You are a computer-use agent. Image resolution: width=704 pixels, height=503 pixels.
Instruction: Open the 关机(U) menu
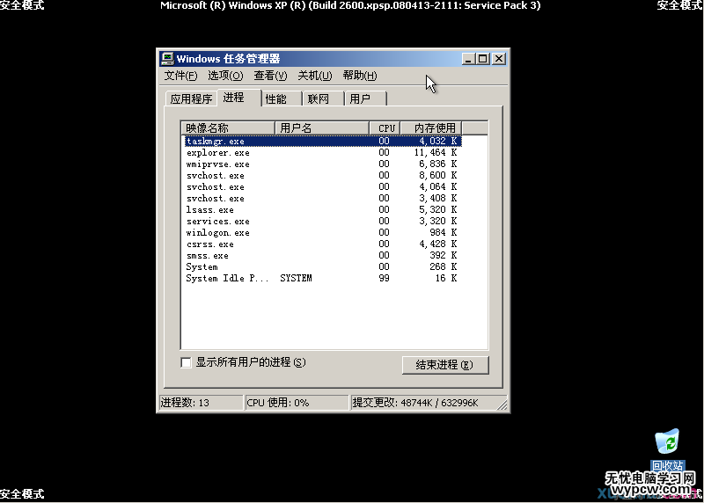coord(315,76)
